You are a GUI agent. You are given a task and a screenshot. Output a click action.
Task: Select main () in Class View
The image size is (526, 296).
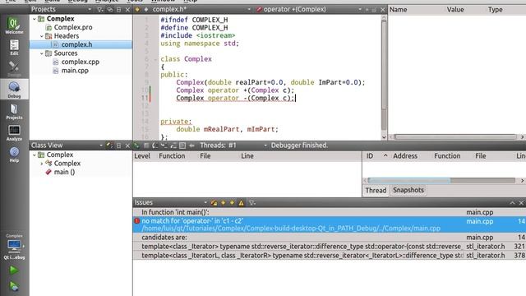pos(64,172)
